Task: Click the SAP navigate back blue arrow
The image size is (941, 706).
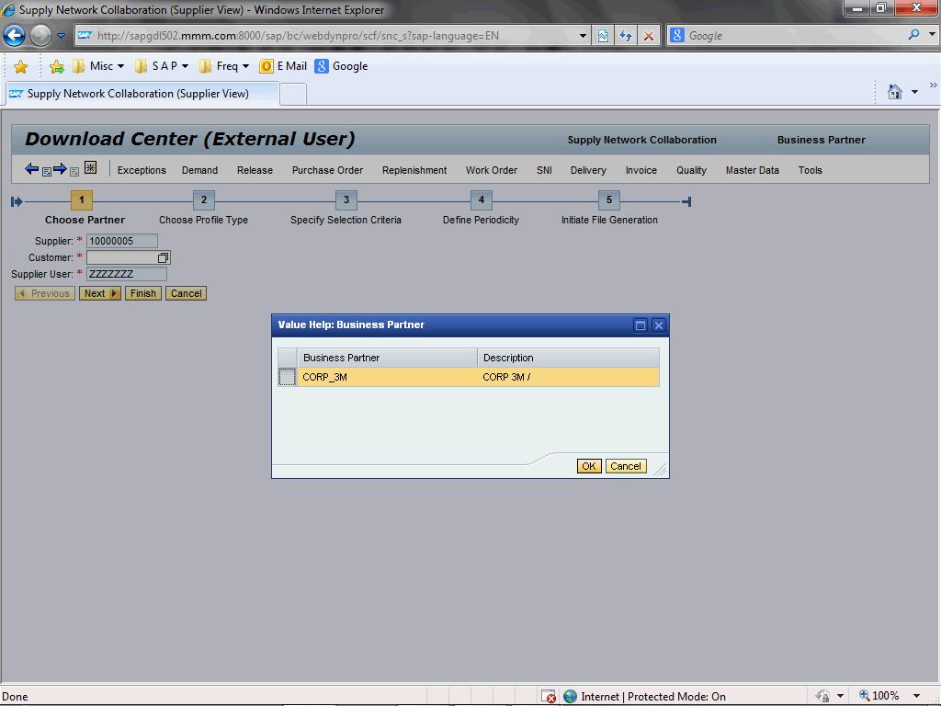Action: point(31,169)
